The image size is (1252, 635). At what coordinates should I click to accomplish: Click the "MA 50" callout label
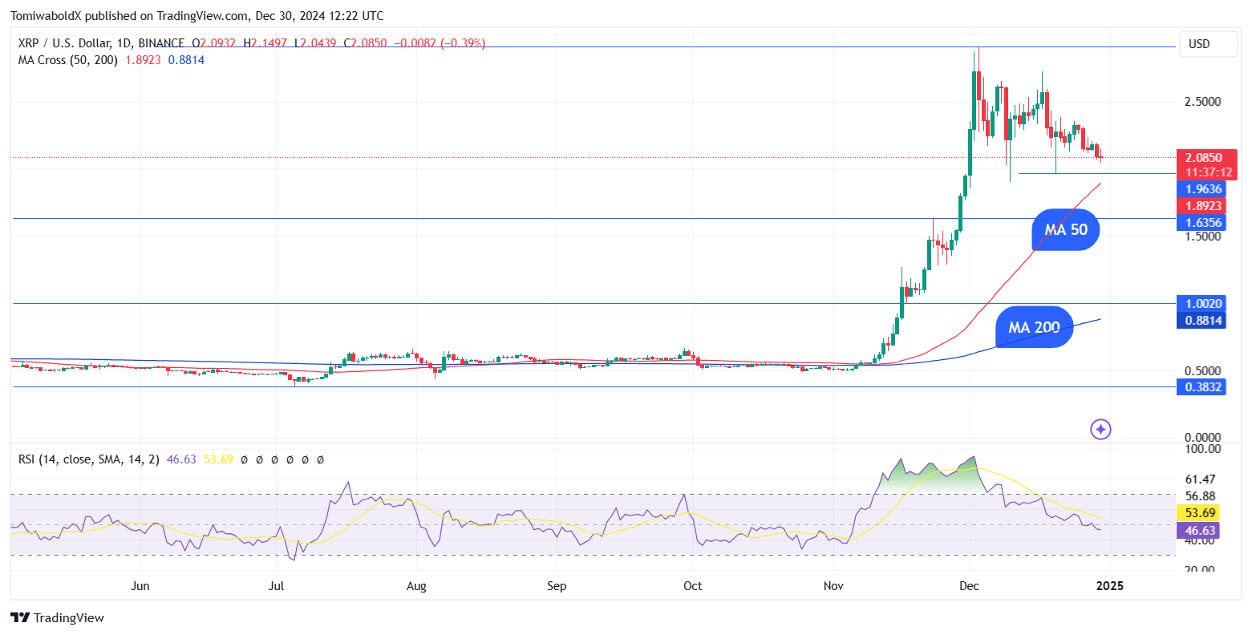pyautogui.click(x=1066, y=230)
